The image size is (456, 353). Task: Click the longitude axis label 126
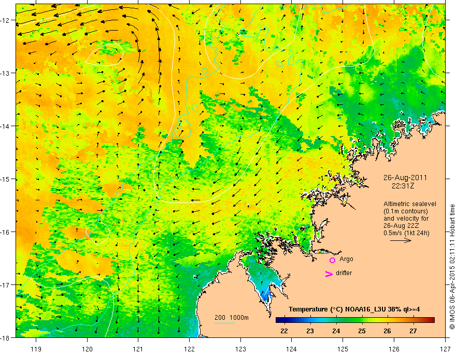[394, 349]
